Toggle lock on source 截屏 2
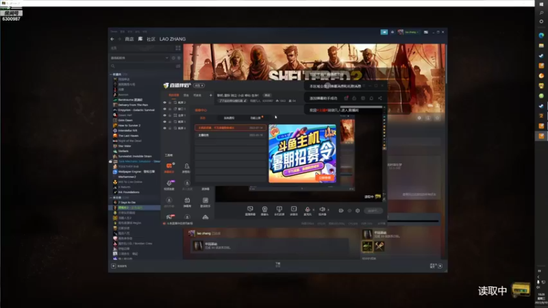 pos(170,103)
